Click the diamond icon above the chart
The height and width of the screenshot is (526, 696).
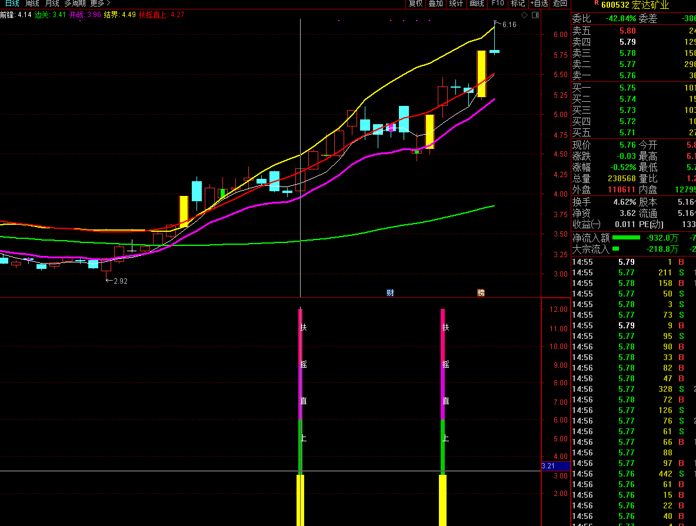(x=524, y=14)
